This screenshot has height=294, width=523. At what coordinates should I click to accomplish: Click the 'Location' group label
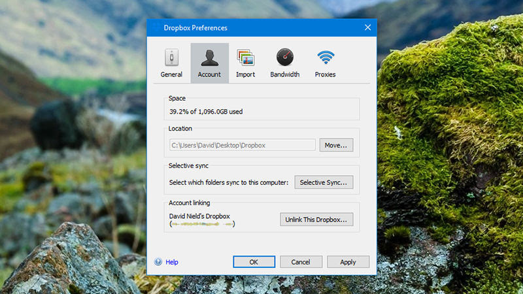[180, 128]
